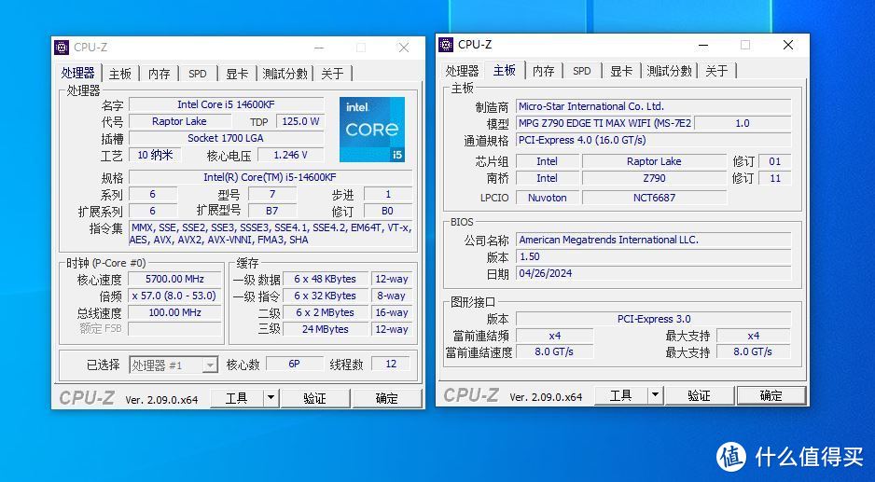Select 显卡 tab in the right CPU-Z window

click(x=621, y=71)
